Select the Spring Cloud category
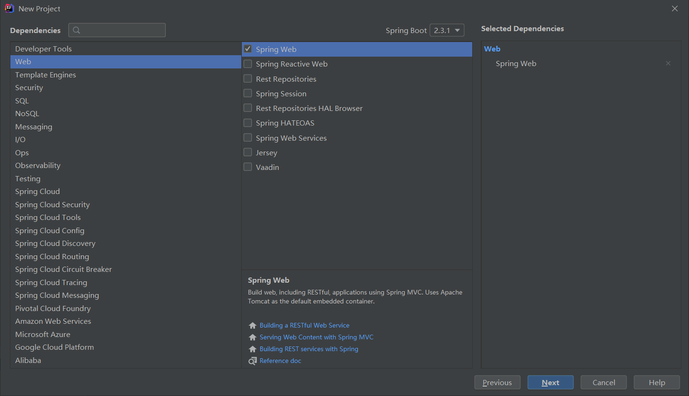The image size is (689, 396). tap(126, 192)
